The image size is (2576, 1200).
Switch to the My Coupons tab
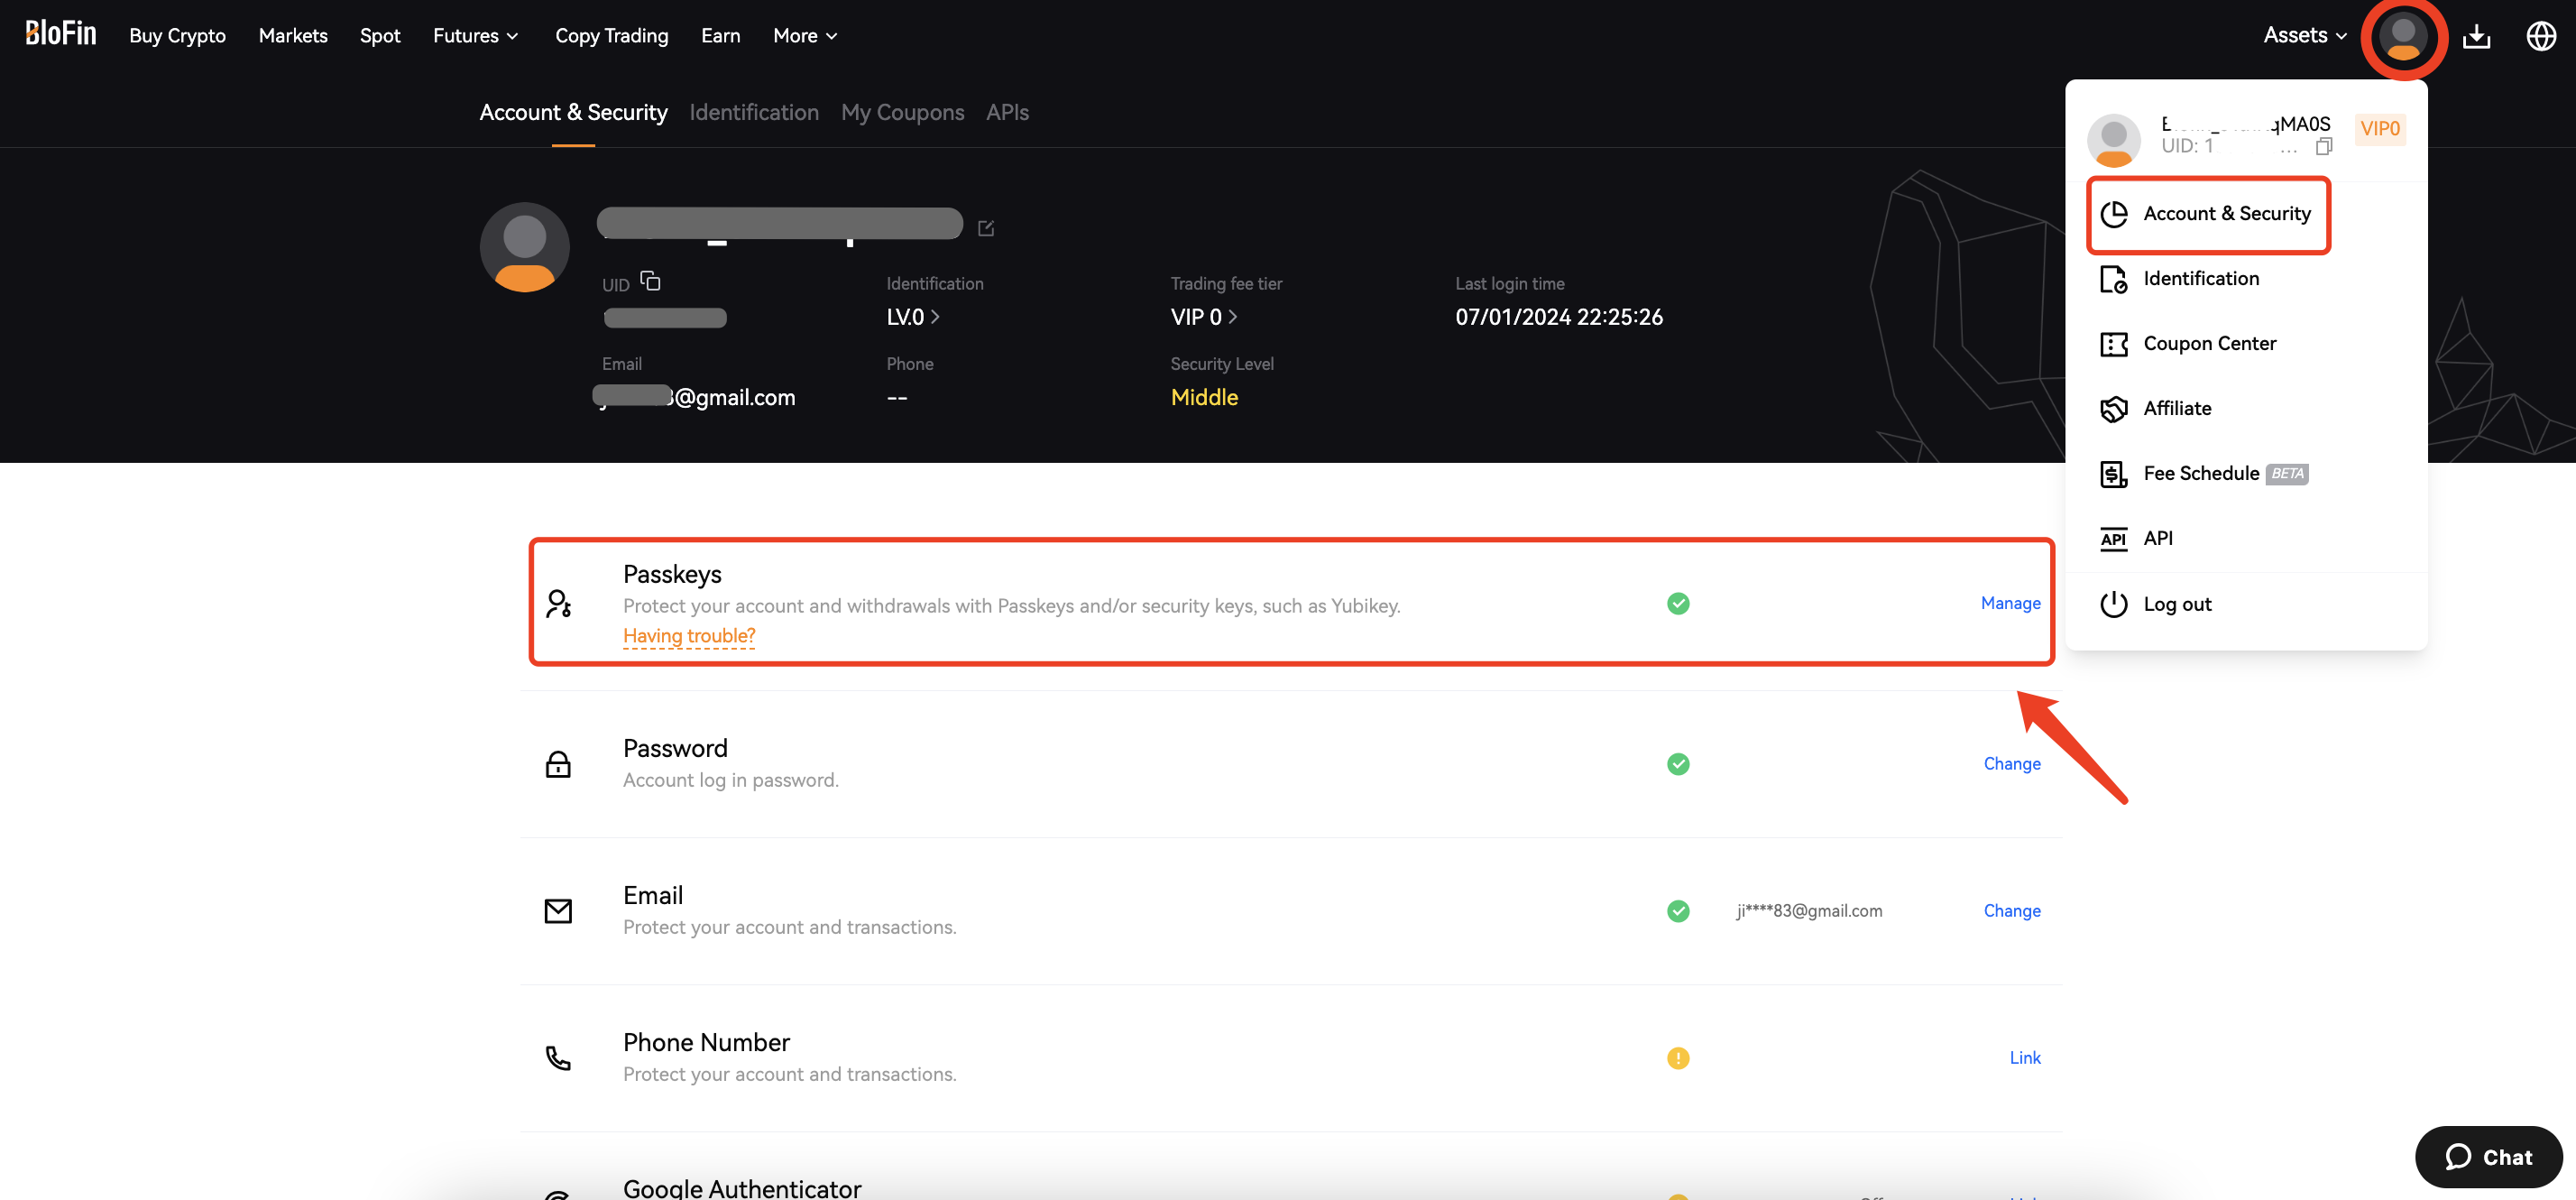[x=902, y=113]
